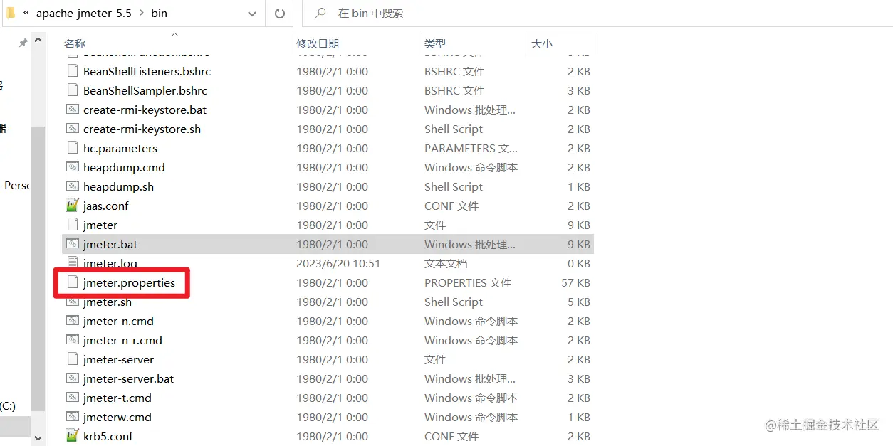The height and width of the screenshot is (446, 893).
Task: Click the jmeter-n-r.cmd file icon
Action: pyautogui.click(x=71, y=340)
